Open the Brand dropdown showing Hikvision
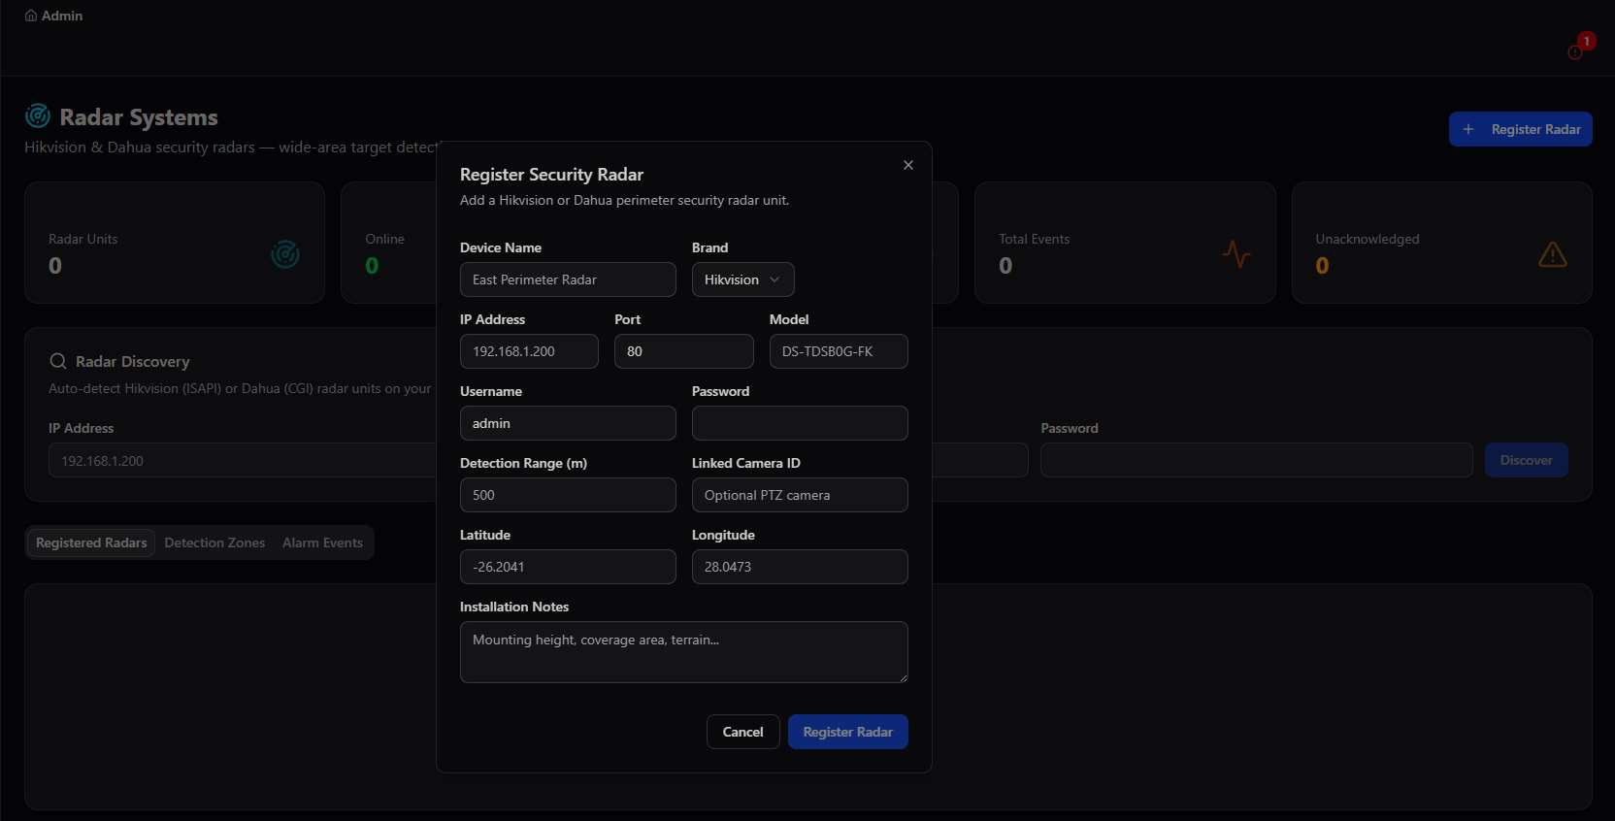This screenshot has width=1615, height=821. [x=742, y=279]
